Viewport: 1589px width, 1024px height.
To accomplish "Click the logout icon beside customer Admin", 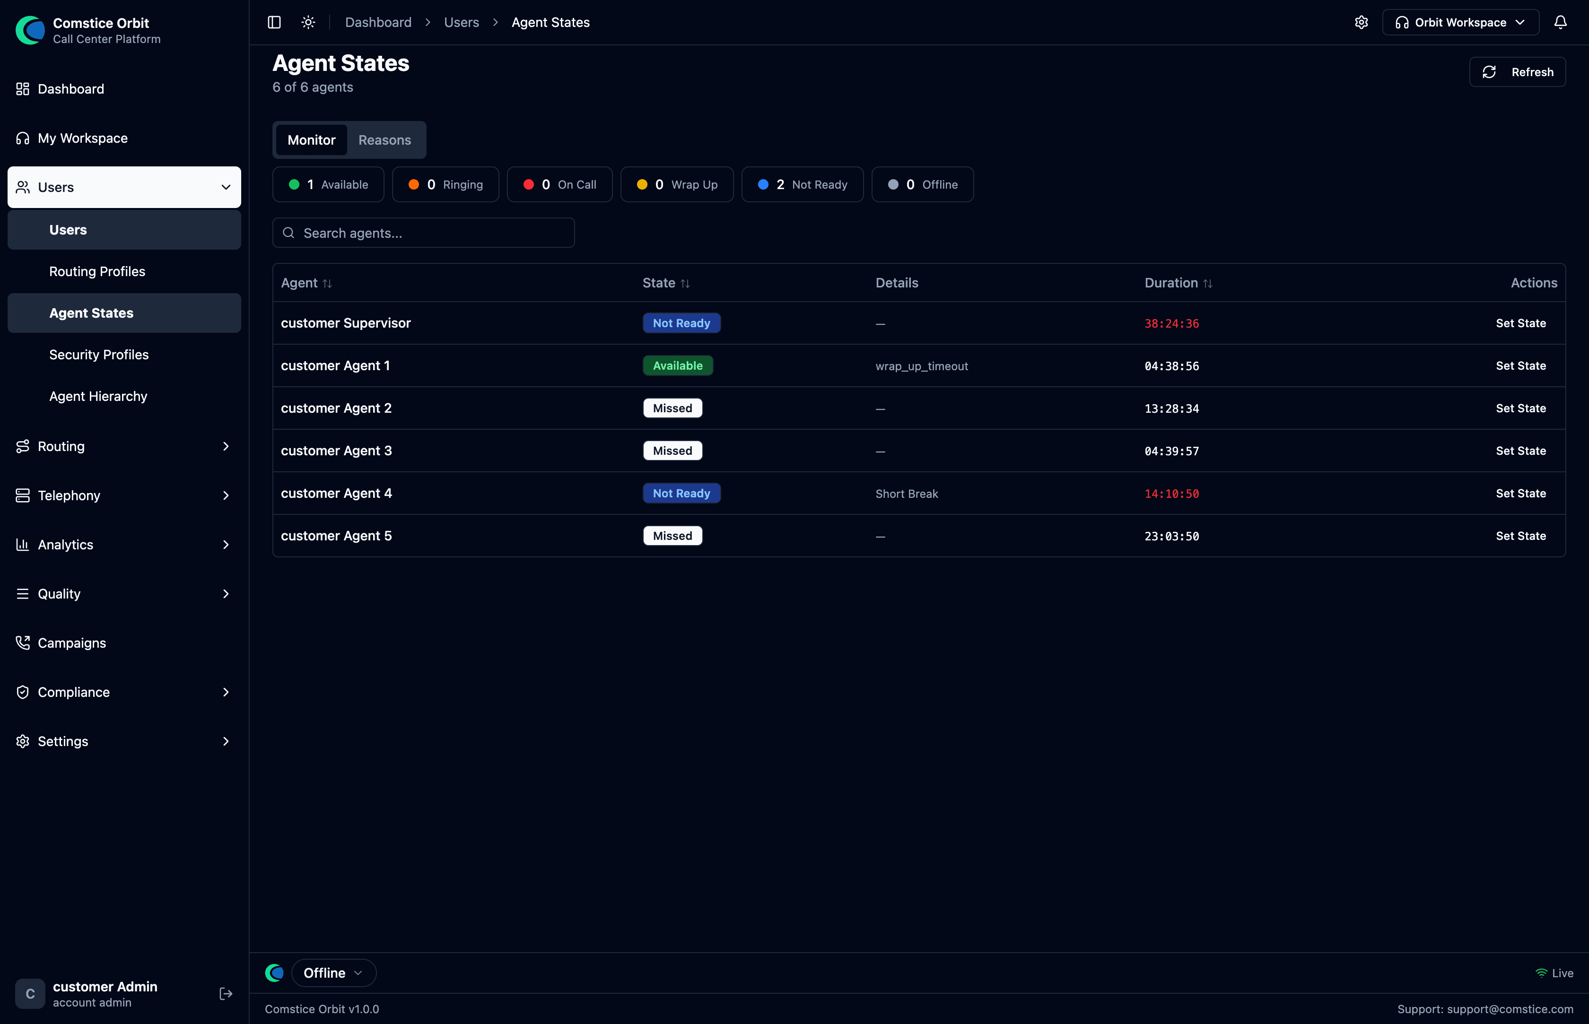I will (x=226, y=993).
